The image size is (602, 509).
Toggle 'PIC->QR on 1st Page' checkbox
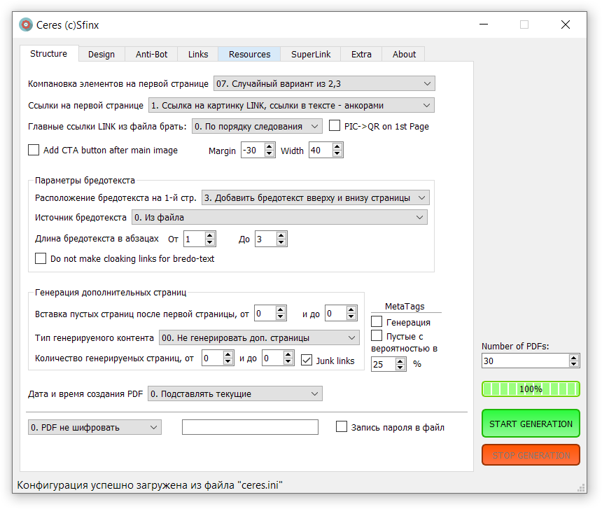tap(335, 127)
